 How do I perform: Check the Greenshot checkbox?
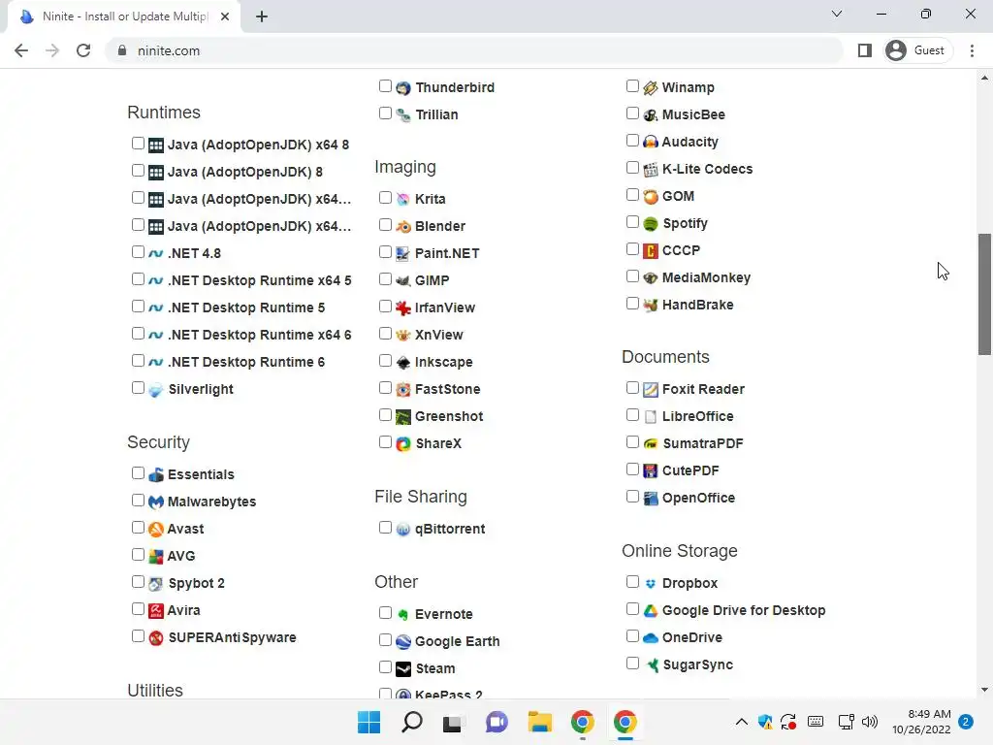(385, 415)
